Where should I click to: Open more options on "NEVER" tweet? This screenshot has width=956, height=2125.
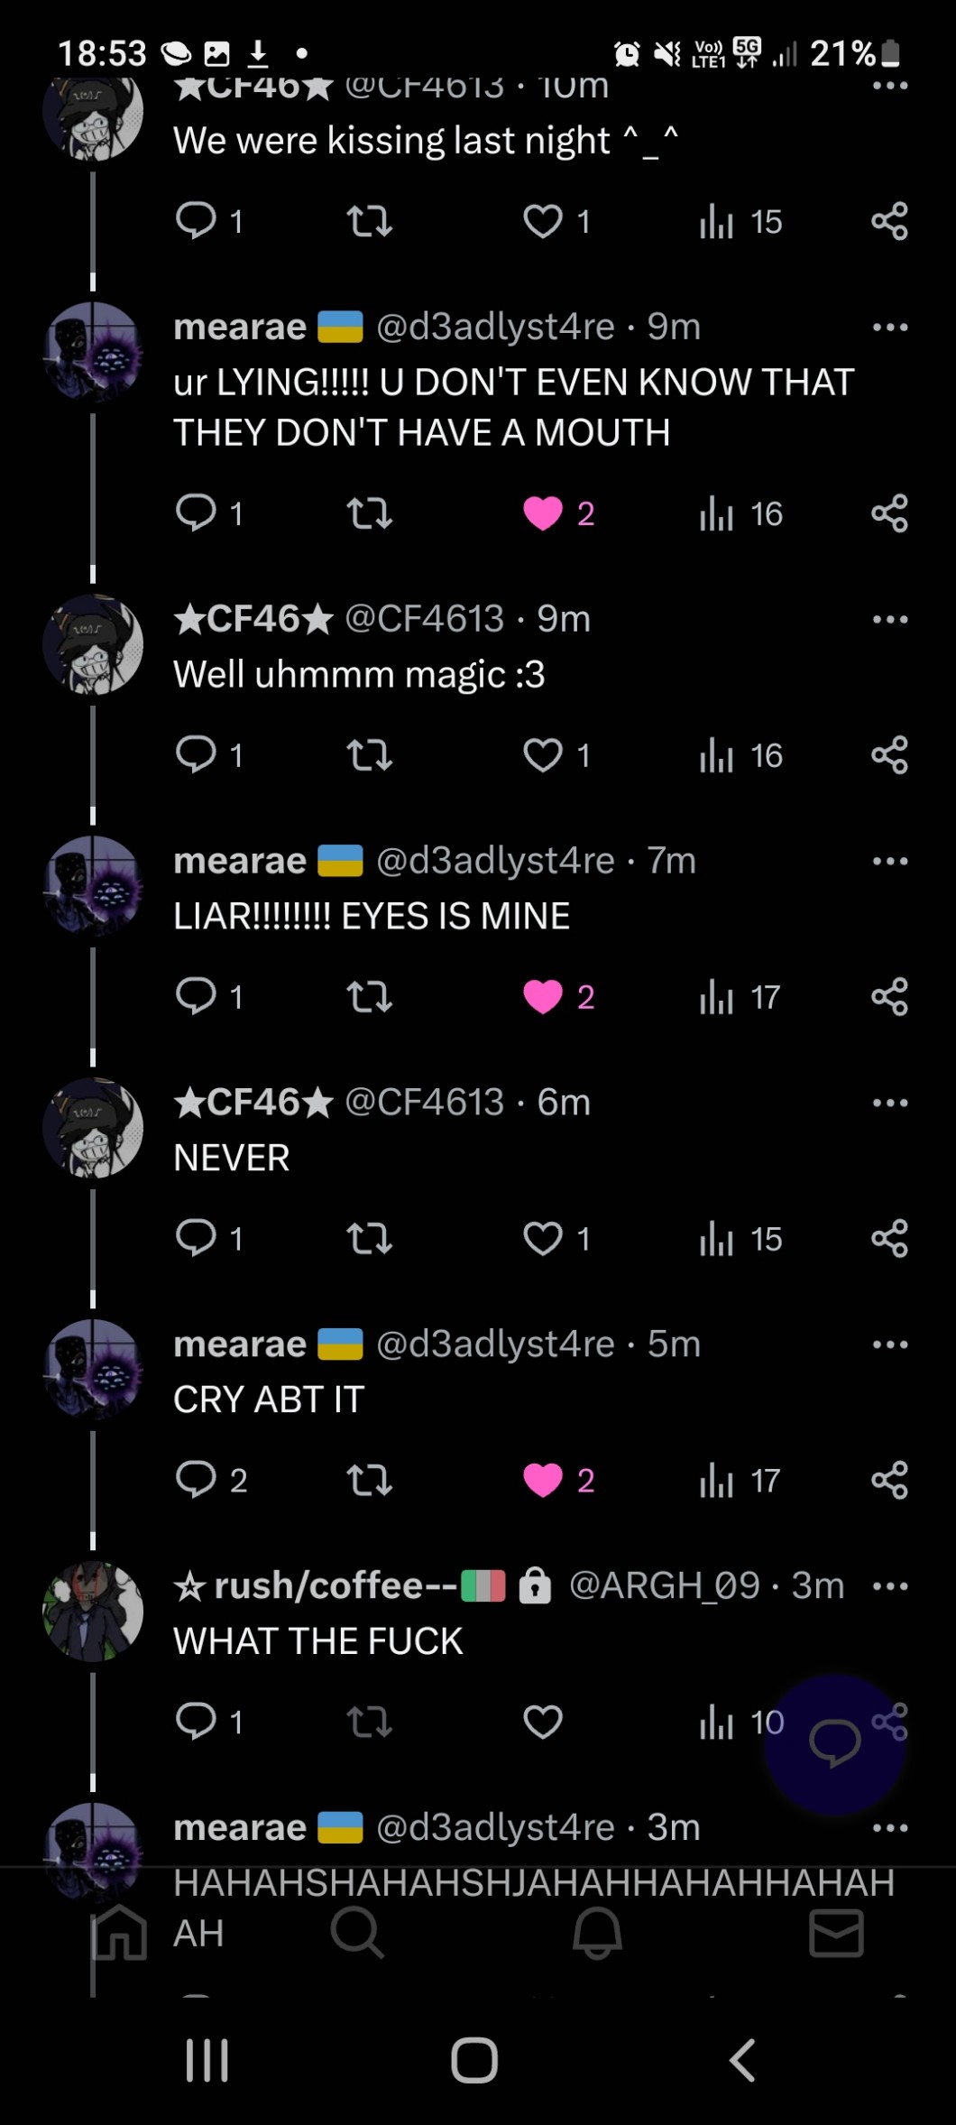890,1103
